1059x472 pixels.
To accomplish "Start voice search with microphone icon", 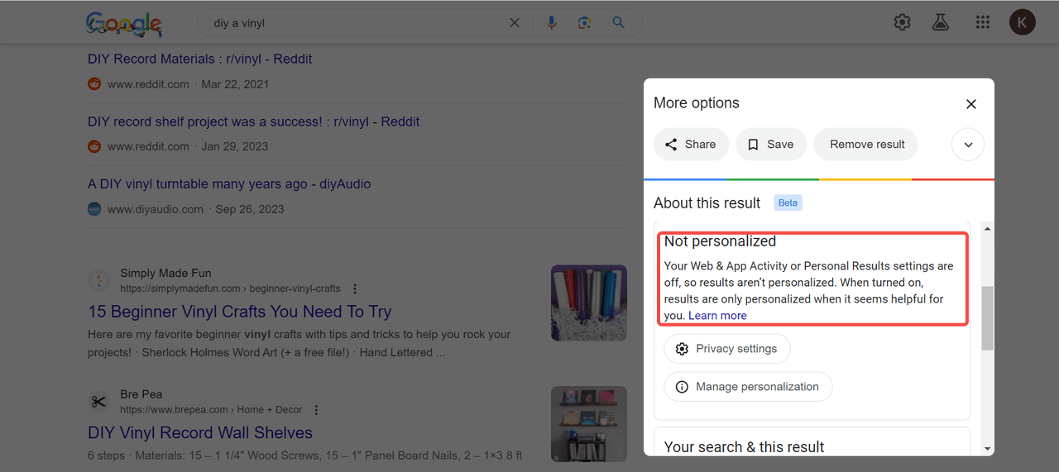I will pos(551,23).
